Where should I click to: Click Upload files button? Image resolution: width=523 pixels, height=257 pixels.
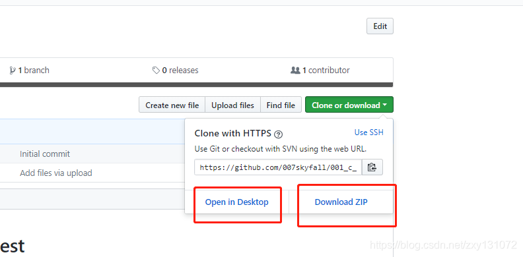233,105
